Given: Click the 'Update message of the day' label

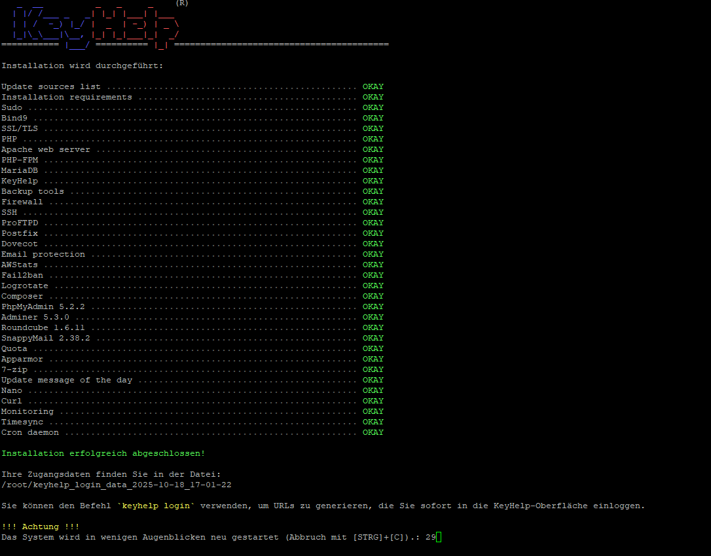Looking at the screenshot, I should click(x=66, y=380).
